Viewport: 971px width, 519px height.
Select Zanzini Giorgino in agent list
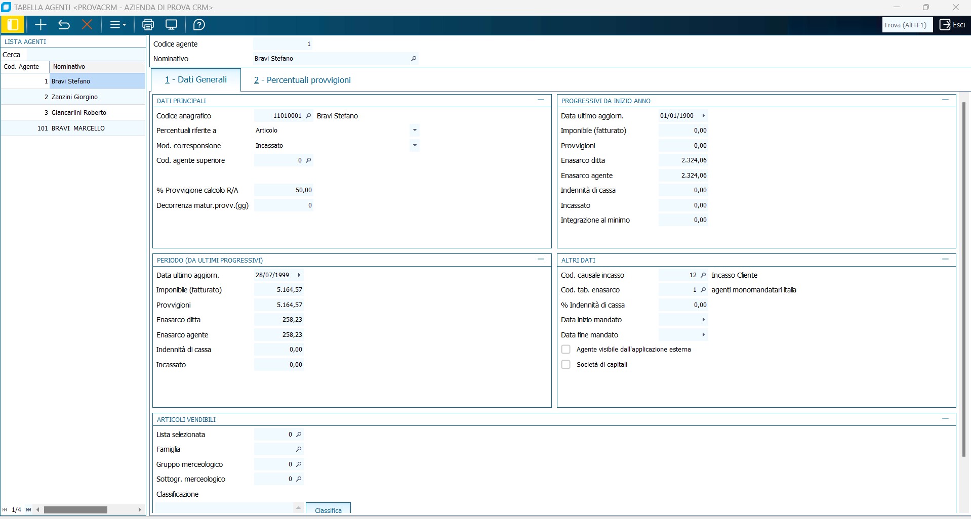tap(74, 97)
